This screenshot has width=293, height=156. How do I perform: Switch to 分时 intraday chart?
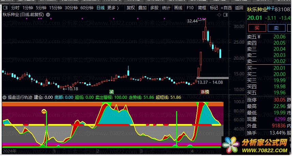click(15, 8)
